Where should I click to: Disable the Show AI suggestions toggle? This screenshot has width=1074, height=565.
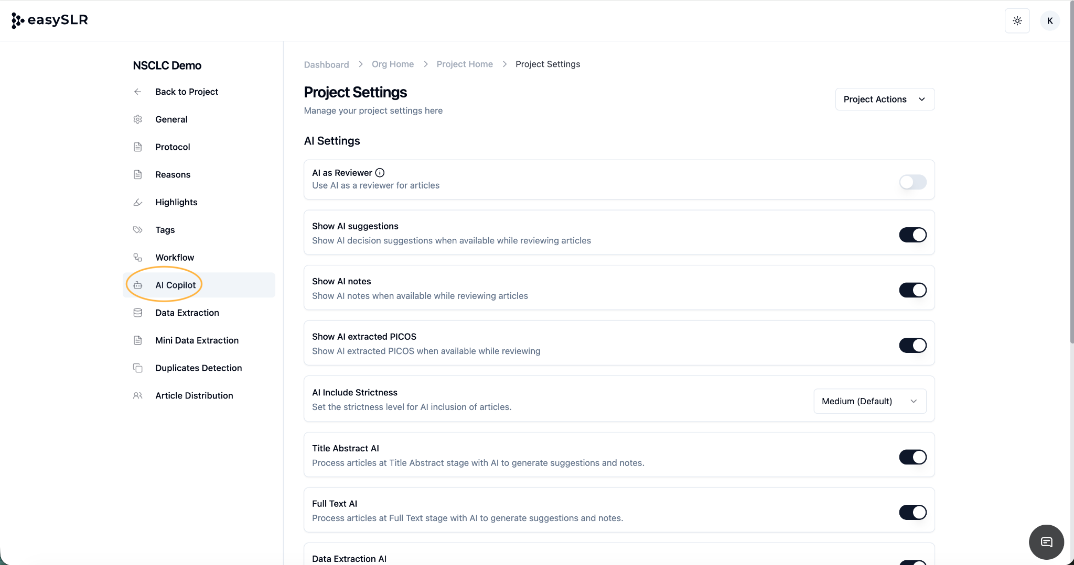pos(912,235)
